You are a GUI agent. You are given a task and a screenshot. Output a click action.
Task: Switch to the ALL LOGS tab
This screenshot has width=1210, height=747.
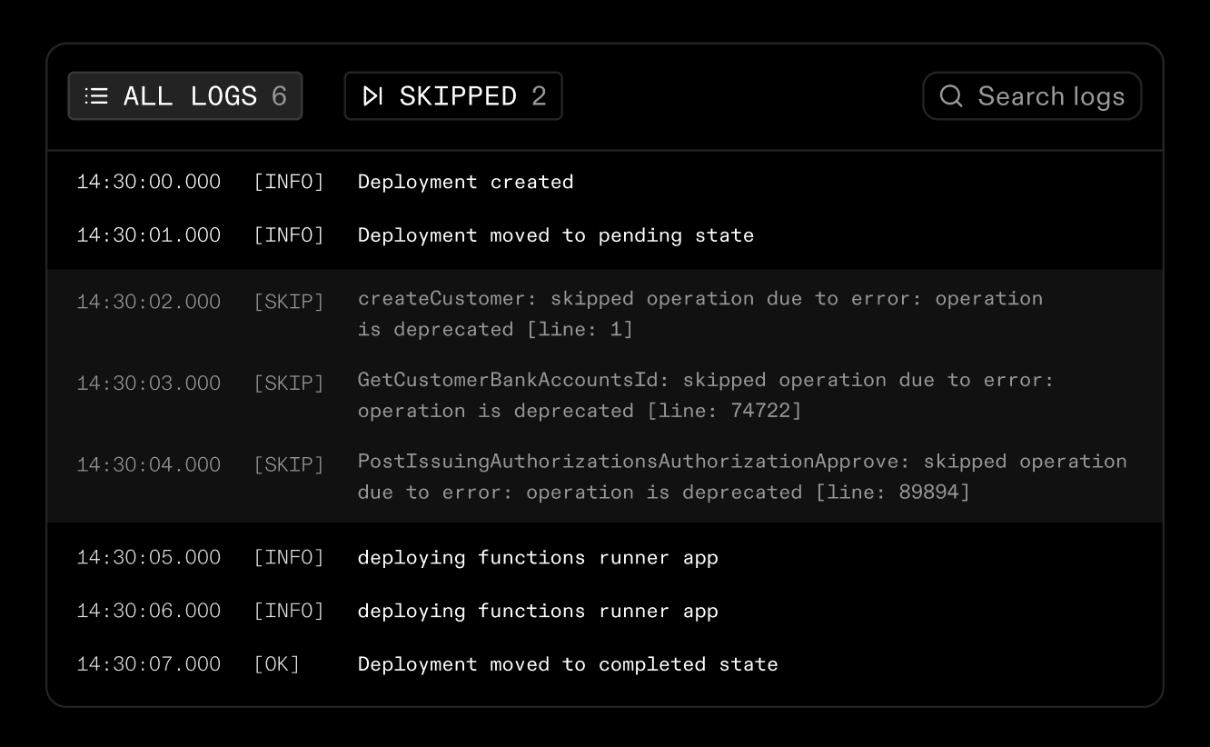(184, 95)
